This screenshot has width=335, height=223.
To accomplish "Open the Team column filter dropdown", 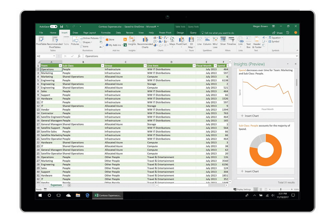I will (60, 66).
